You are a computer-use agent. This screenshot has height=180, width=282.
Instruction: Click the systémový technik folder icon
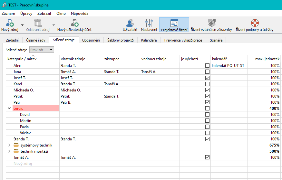pos(16,145)
